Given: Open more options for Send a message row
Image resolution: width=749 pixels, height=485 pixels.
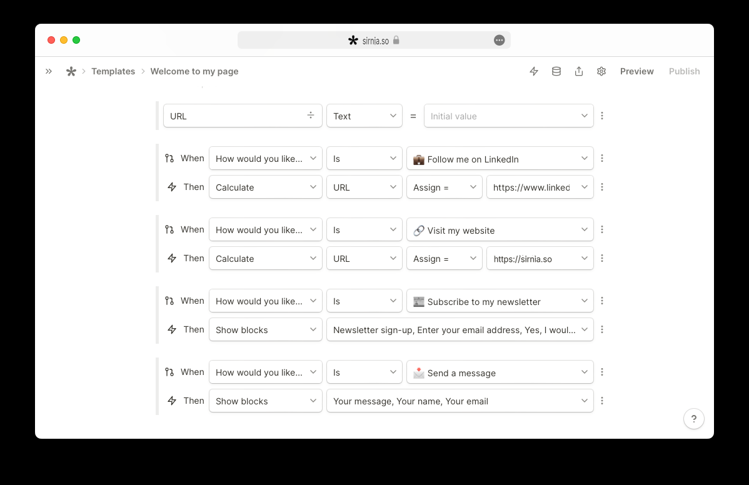Looking at the screenshot, I should click(602, 372).
